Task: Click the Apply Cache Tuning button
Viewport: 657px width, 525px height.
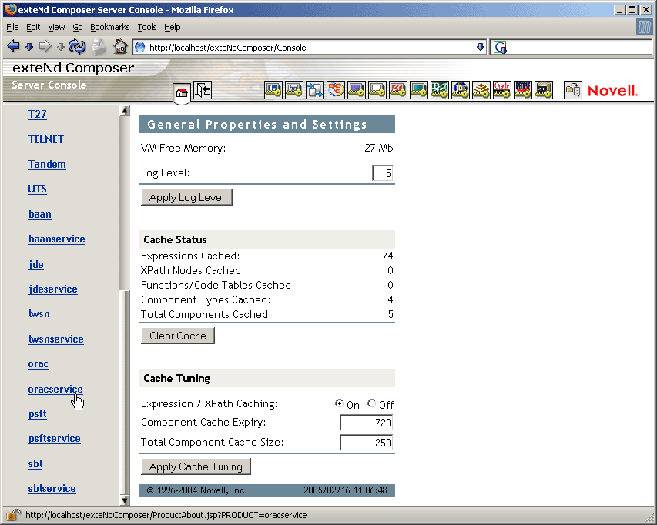Action: click(196, 466)
